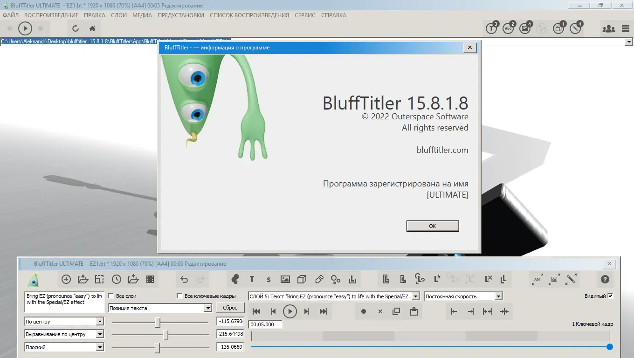Screen dimensions: 634x358
Task: Click the Abc icon with expand arrows
Action: coord(538,279)
